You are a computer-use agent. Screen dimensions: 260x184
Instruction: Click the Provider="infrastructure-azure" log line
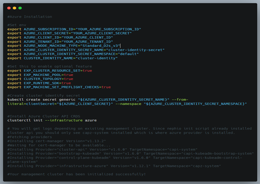click(x=114, y=166)
